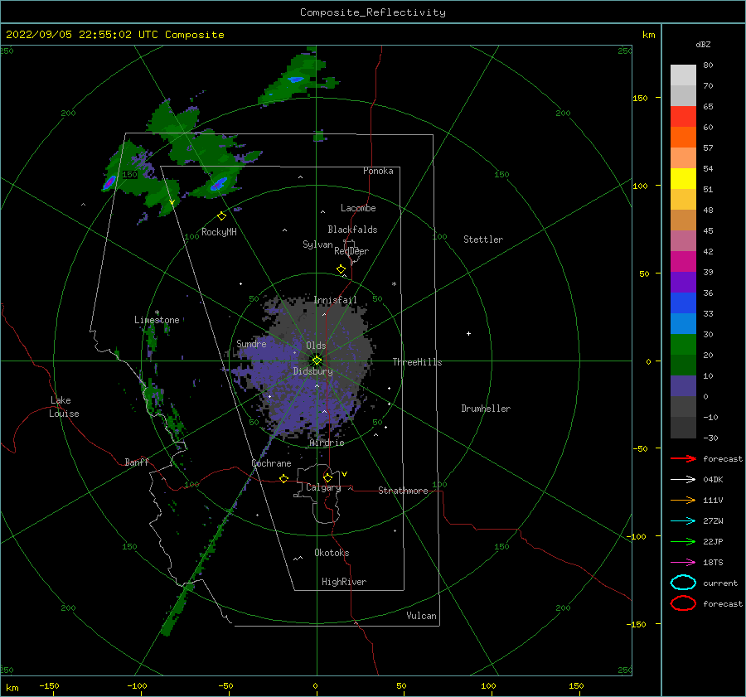
Task: Click the cyan 27ZW arrow icon
Action: (x=683, y=521)
